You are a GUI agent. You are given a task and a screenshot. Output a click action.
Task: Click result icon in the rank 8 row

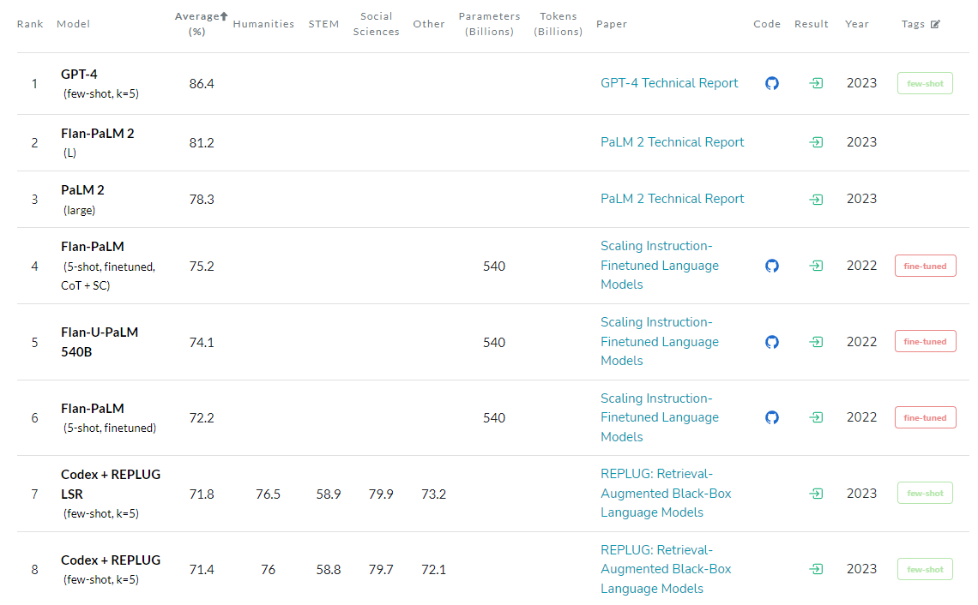coord(816,569)
